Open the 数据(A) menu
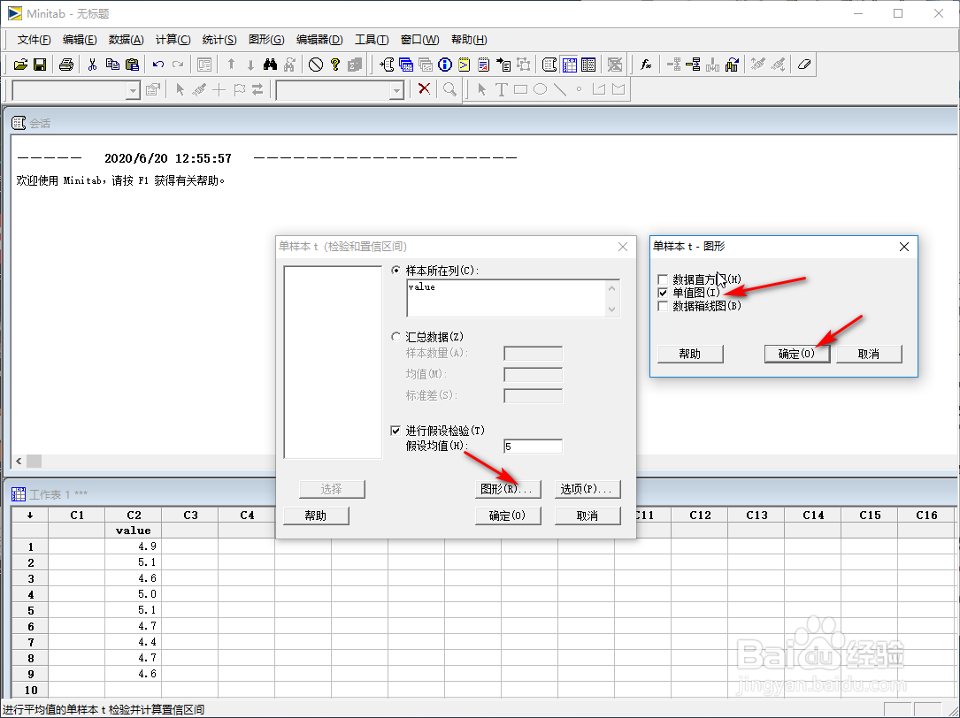The image size is (960, 718). click(127, 39)
